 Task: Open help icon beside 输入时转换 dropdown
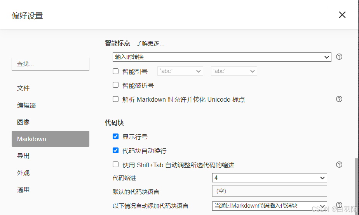[339, 57]
